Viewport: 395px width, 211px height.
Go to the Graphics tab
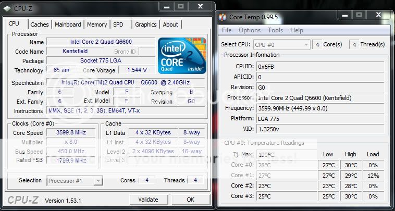click(x=145, y=24)
